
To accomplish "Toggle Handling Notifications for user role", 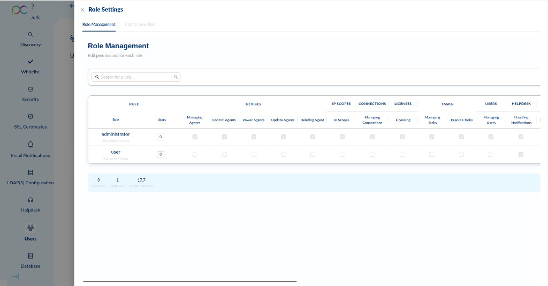I will click(x=521, y=154).
